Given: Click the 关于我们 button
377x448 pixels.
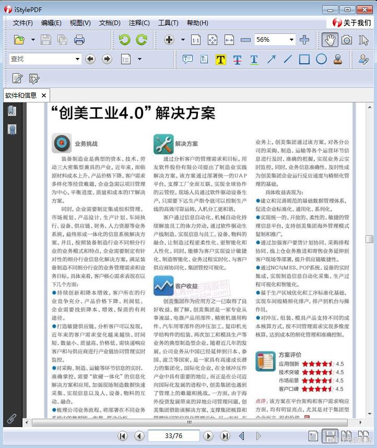Looking at the screenshot, I should pos(351,22).
